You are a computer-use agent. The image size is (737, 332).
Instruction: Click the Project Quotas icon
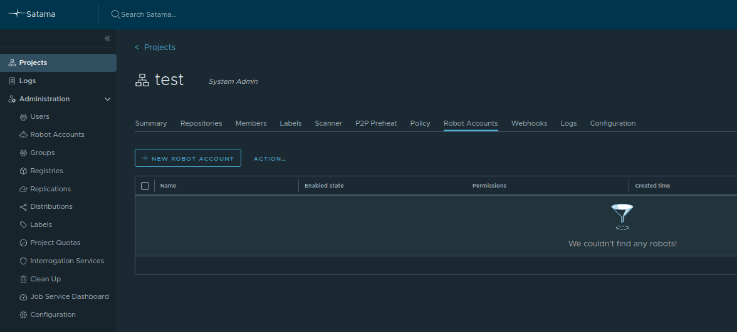point(23,243)
